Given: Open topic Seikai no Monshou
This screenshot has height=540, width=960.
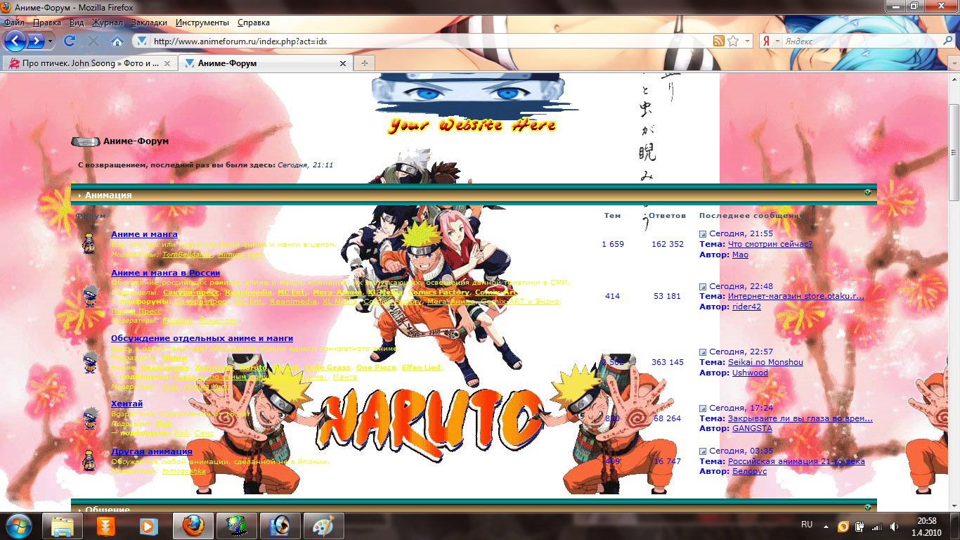Looking at the screenshot, I should click(x=765, y=362).
